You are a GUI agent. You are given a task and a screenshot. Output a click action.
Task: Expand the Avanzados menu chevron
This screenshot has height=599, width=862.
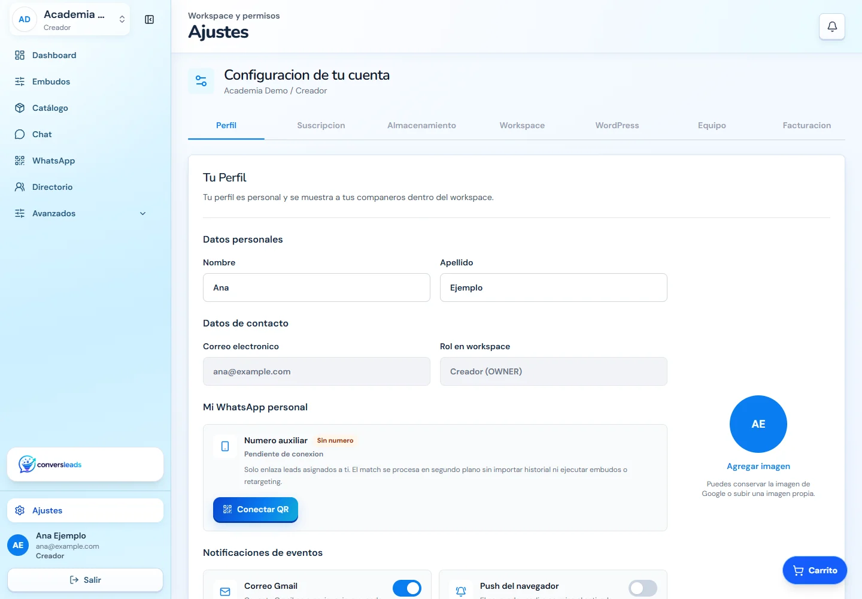point(143,213)
